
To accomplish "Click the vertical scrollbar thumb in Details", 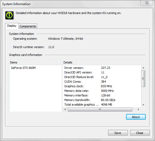I will [x=143, y=79].
